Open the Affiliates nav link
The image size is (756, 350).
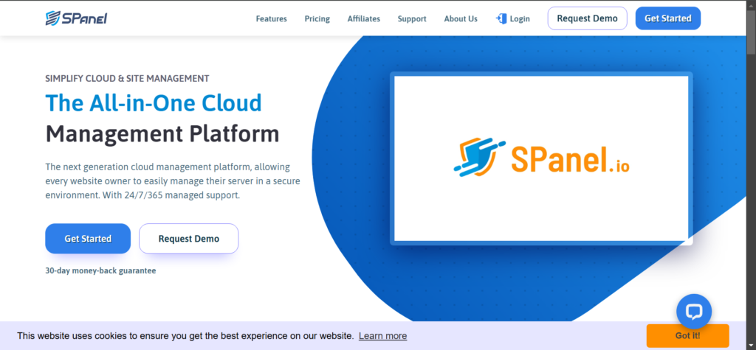[363, 18]
